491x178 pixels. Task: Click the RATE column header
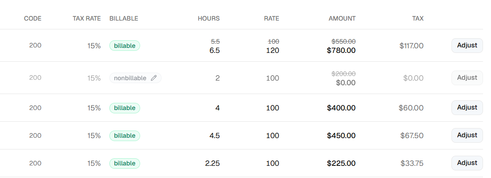(271, 18)
